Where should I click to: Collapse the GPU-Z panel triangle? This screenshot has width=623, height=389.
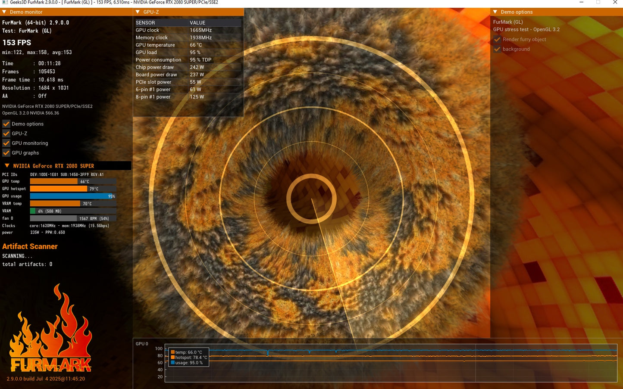pyautogui.click(x=138, y=12)
